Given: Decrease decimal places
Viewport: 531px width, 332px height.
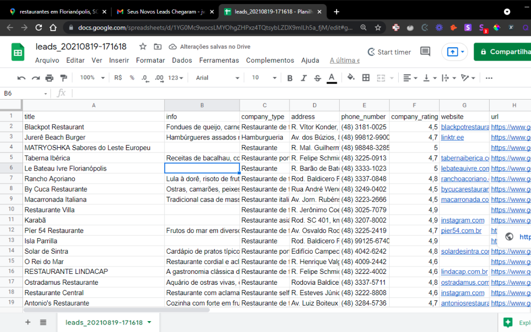Looking at the screenshot, I should pyautogui.click(x=145, y=78).
